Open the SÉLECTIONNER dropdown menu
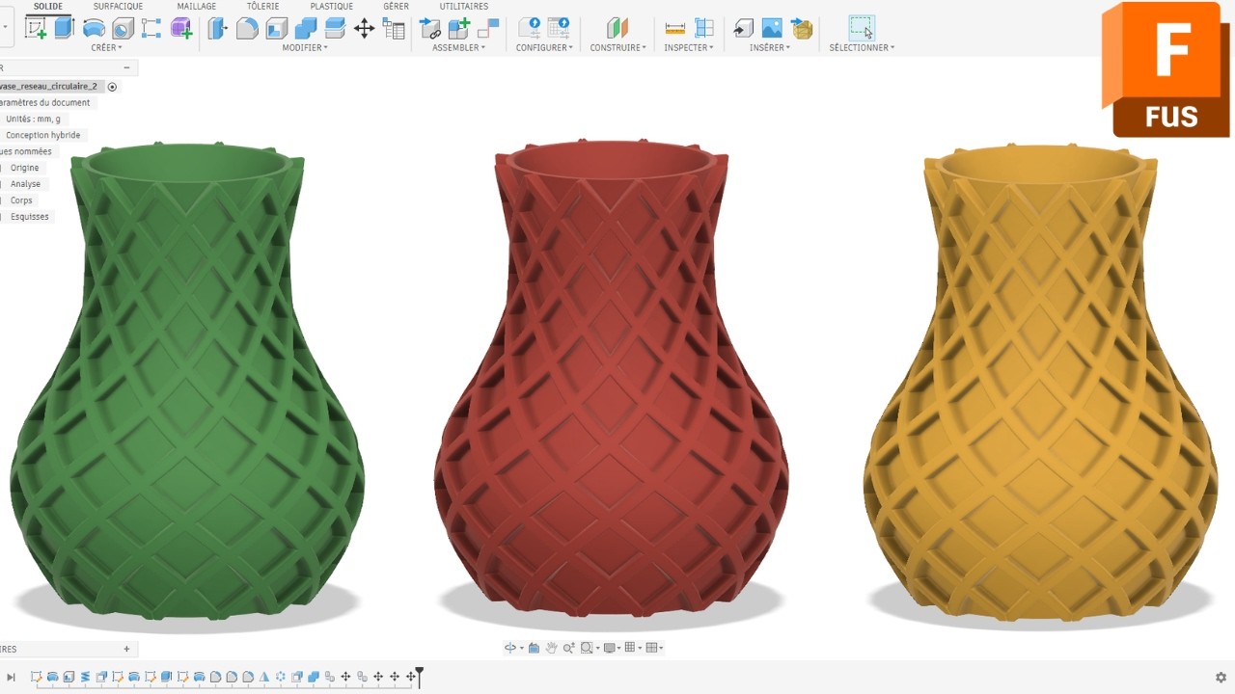The width and height of the screenshot is (1235, 694). pos(862,47)
